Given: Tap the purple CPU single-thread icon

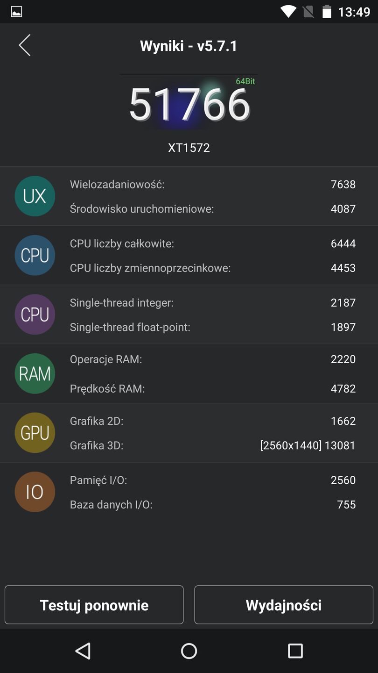Looking at the screenshot, I should (35, 315).
